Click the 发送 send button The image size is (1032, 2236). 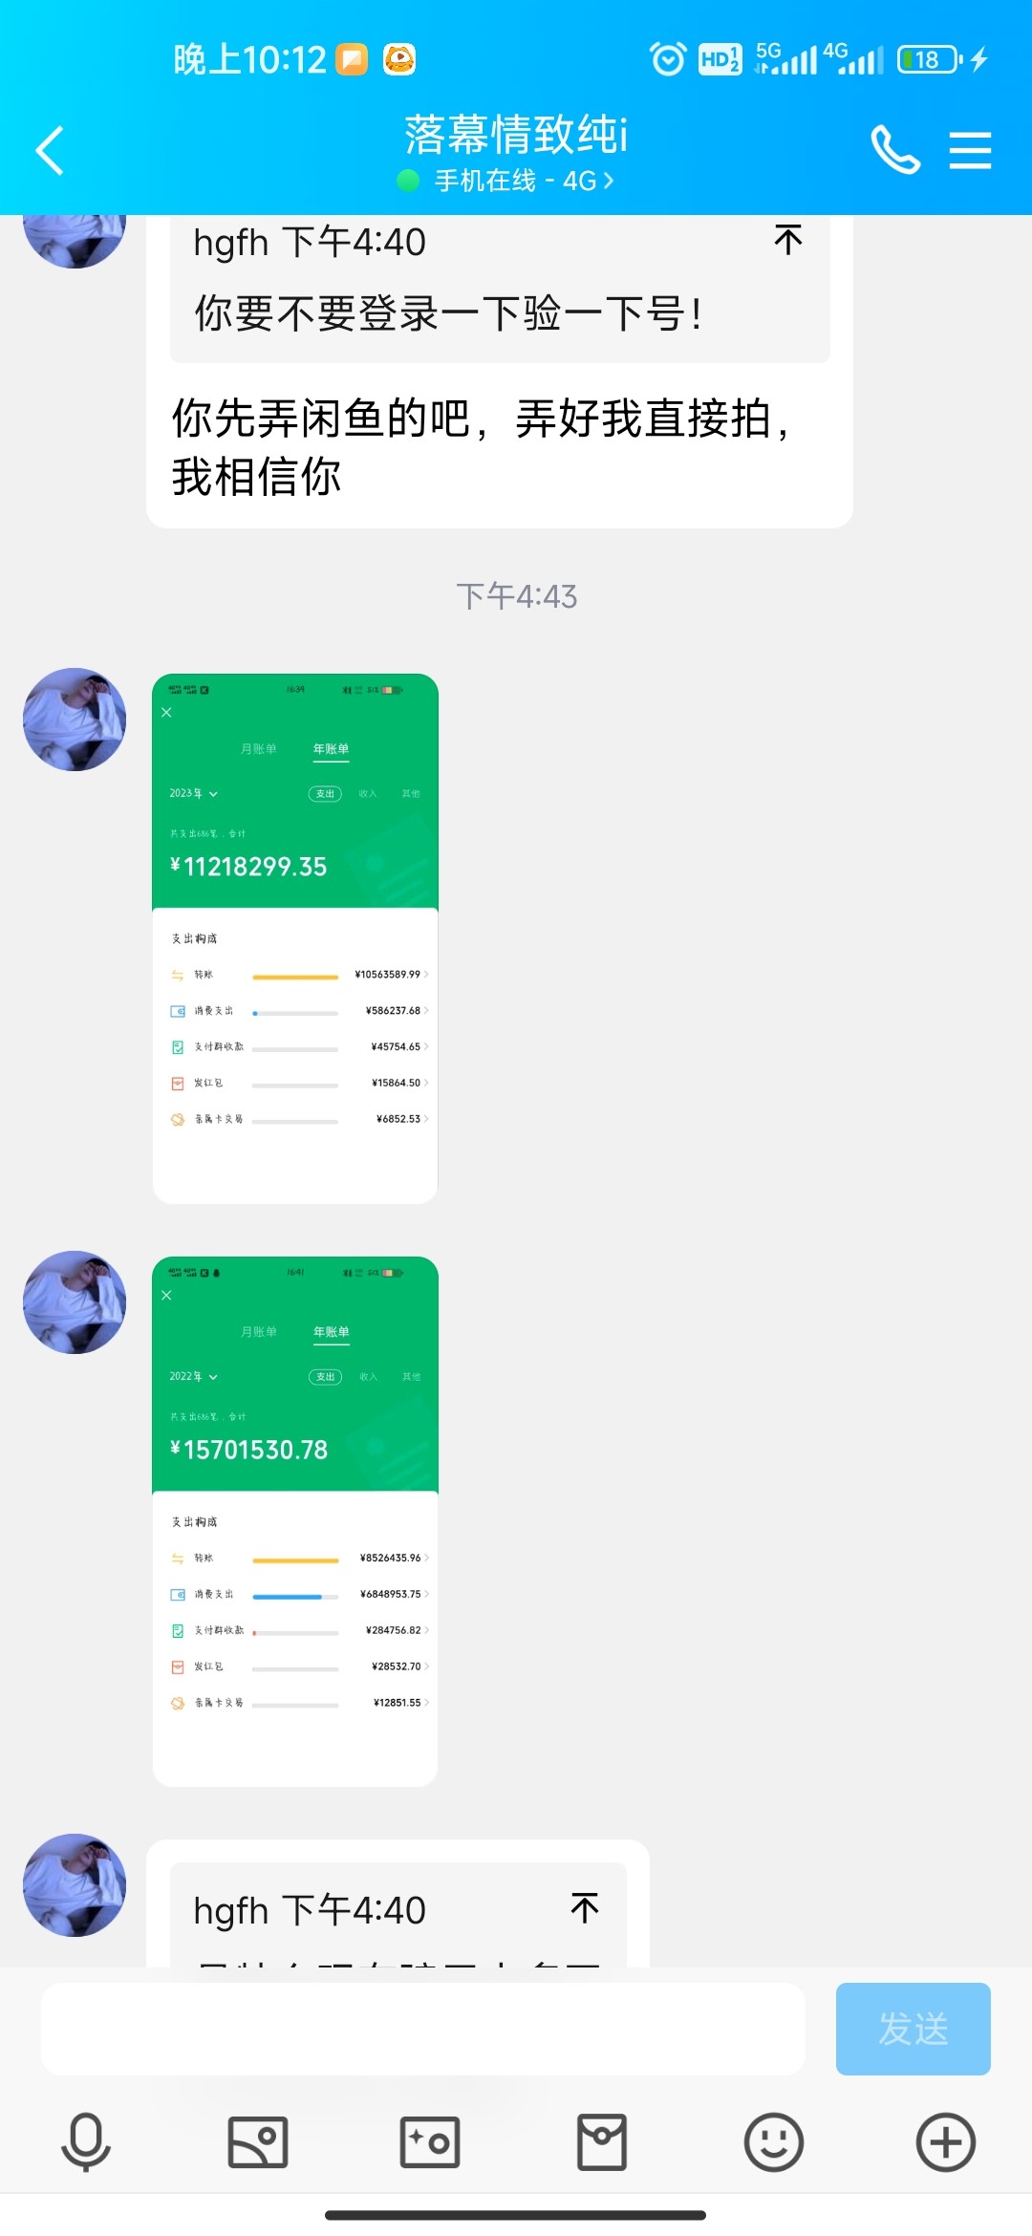tap(914, 2028)
